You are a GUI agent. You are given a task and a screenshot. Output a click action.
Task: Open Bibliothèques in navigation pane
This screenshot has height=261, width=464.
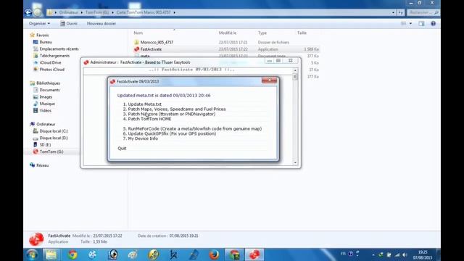coord(48,83)
